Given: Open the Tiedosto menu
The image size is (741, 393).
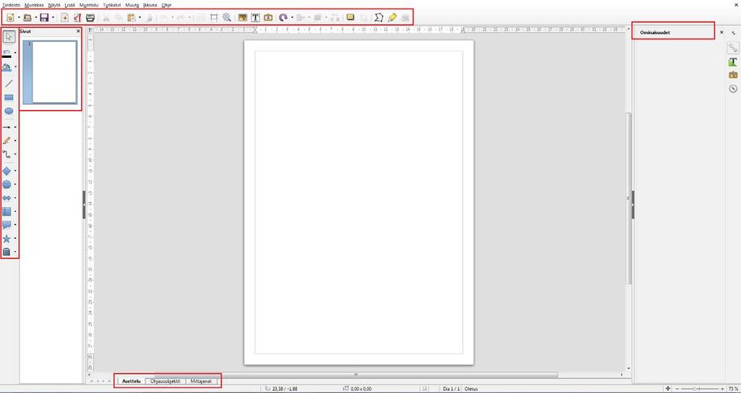Looking at the screenshot, I should (11, 5).
